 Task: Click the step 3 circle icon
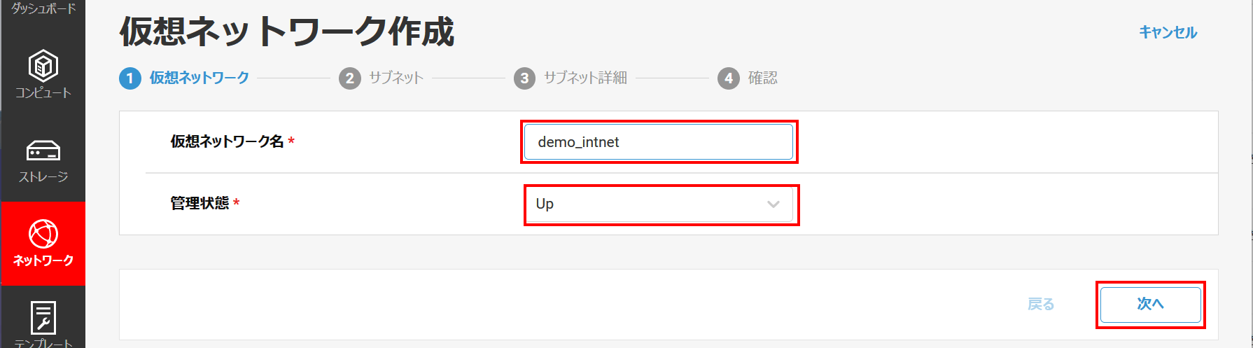click(524, 78)
